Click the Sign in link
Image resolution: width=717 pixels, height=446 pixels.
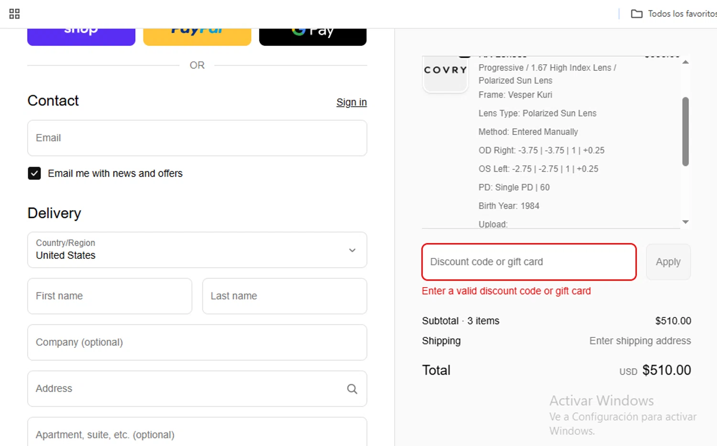351,102
